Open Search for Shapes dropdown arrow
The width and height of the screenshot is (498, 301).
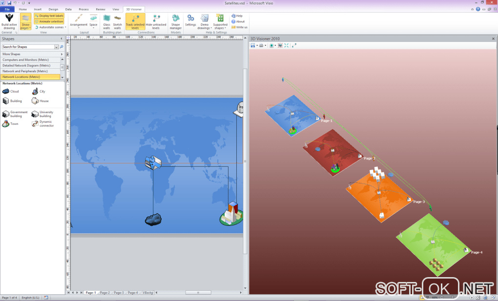57,47
